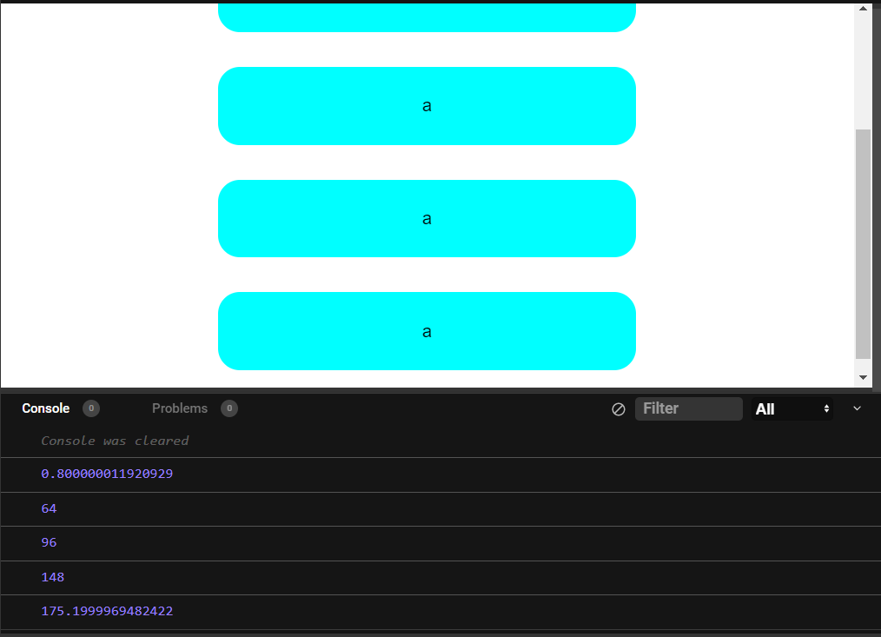881x637 pixels.
Task: Open the All log level dropdown
Action: point(792,408)
